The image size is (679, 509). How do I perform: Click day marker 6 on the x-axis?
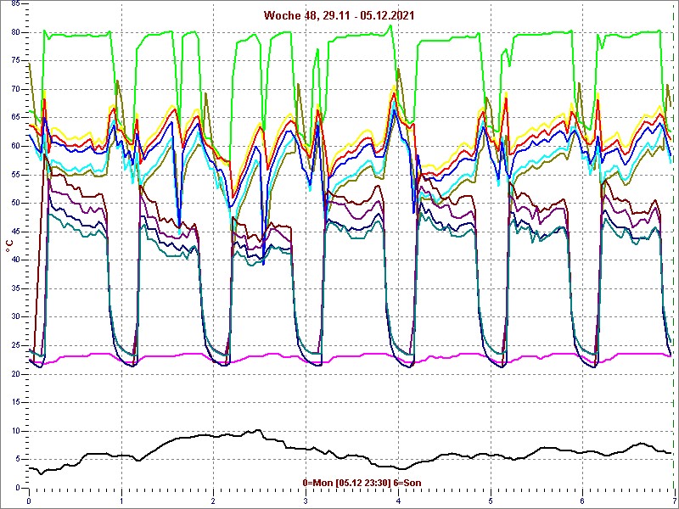(582, 501)
